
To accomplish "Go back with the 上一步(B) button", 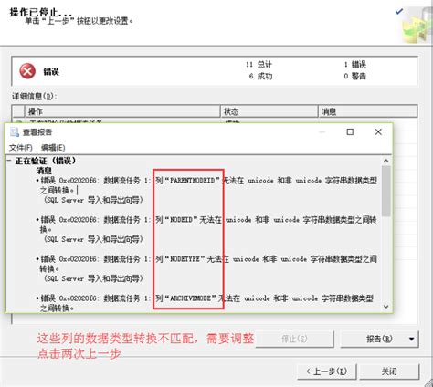I will [x=327, y=371].
